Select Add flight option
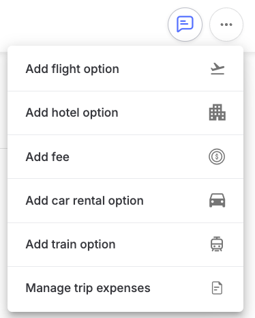 click(125, 69)
